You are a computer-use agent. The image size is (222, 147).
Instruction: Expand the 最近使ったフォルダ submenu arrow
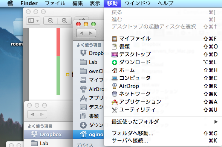[x=216, y=122]
